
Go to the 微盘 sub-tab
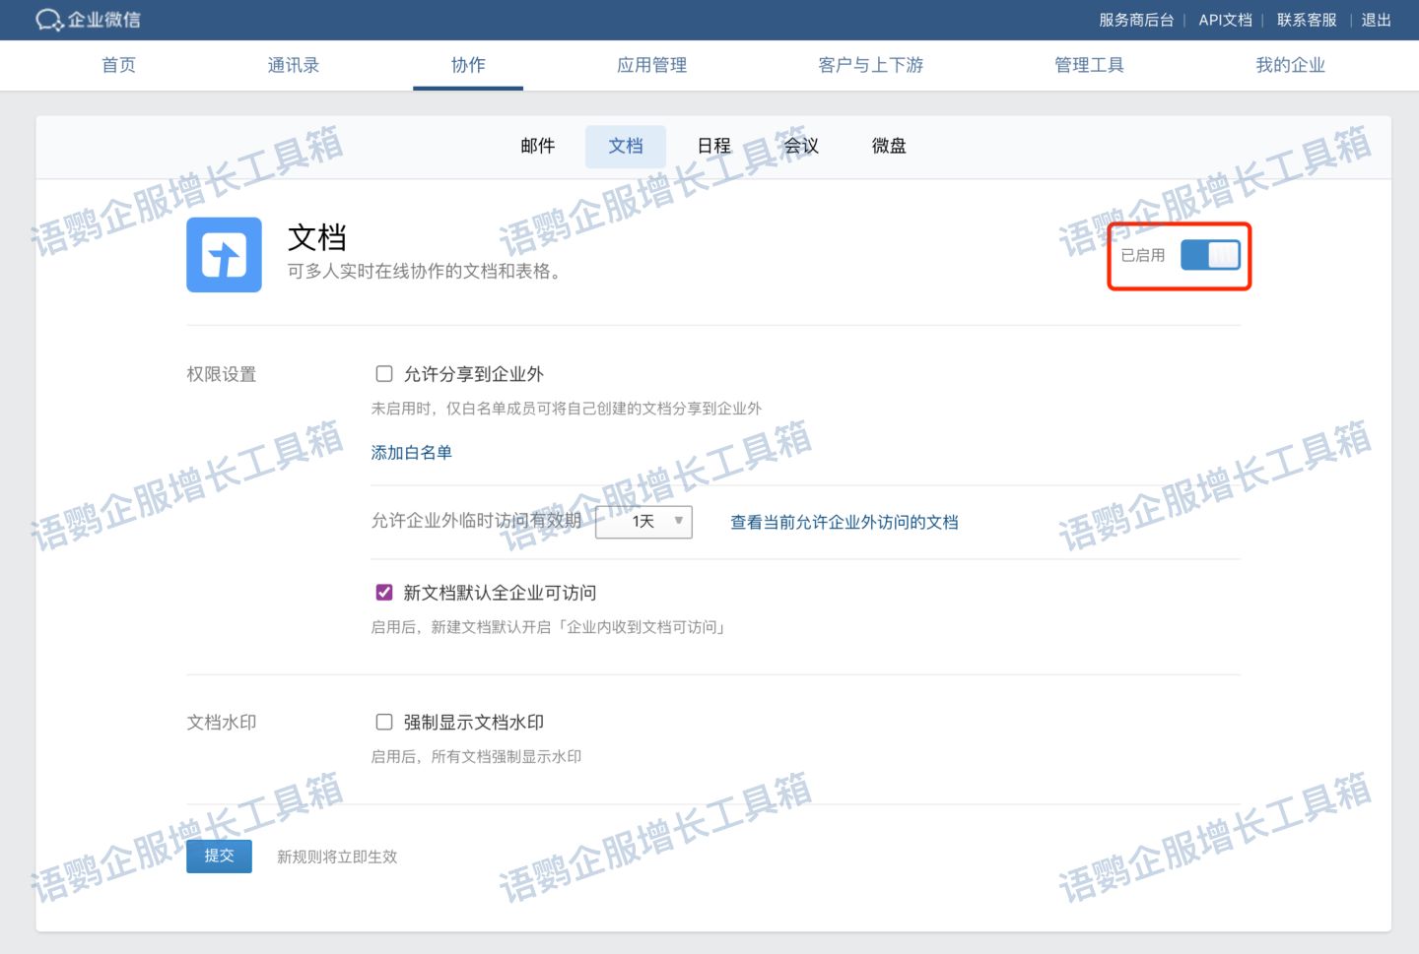888,146
